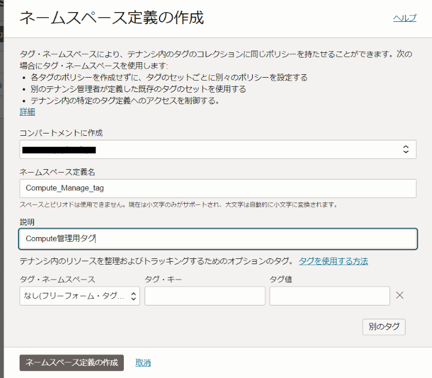Expand the コンパートメントに作成 dropdown arrows
Screen dimensions: 432x378
tap(405, 150)
